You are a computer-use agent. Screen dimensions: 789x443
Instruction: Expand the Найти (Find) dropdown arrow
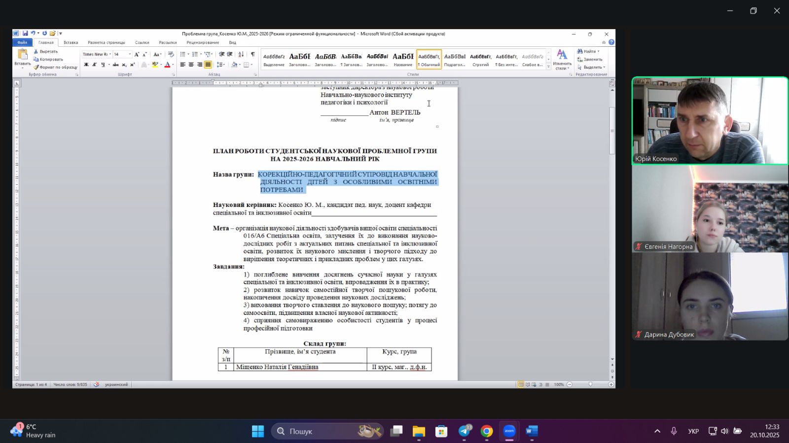click(x=599, y=51)
